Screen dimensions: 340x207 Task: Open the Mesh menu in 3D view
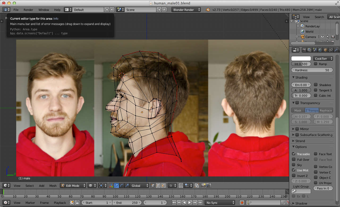(x=53, y=186)
